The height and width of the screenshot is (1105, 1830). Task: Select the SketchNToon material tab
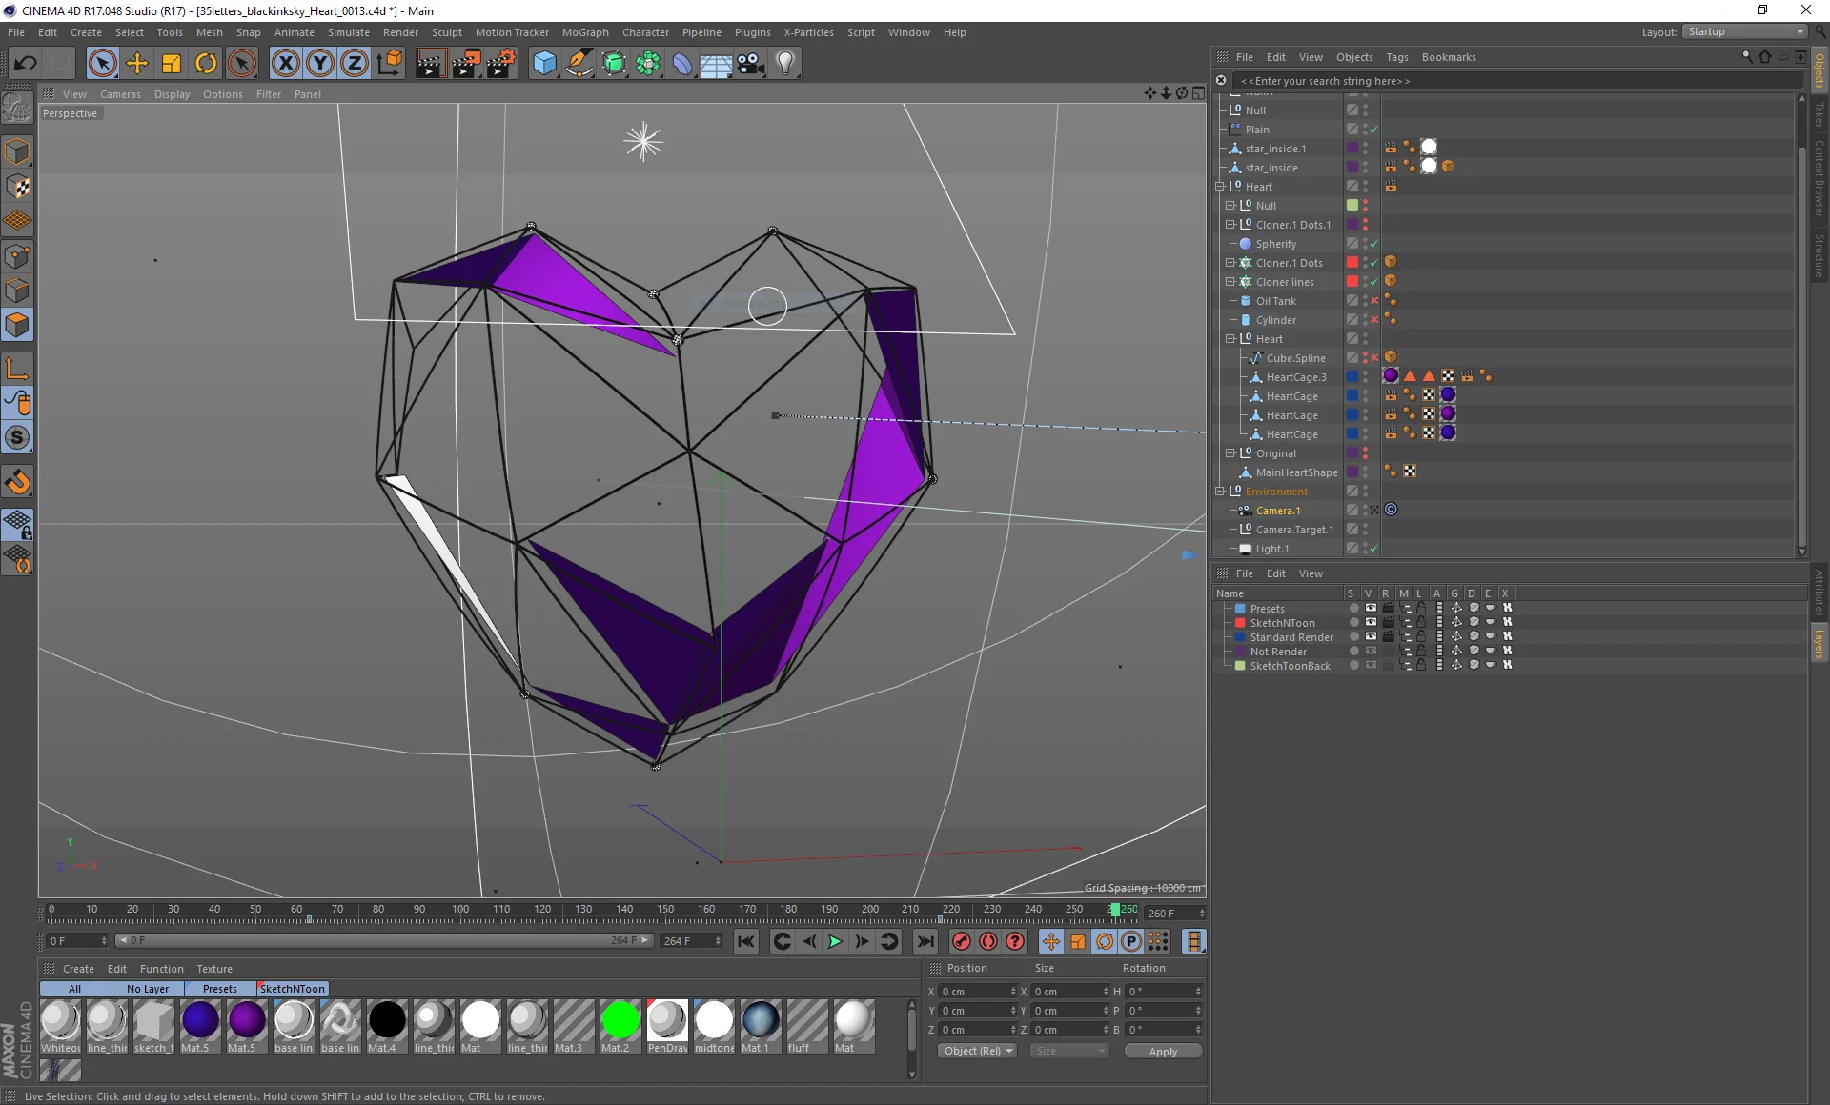pyautogui.click(x=292, y=989)
